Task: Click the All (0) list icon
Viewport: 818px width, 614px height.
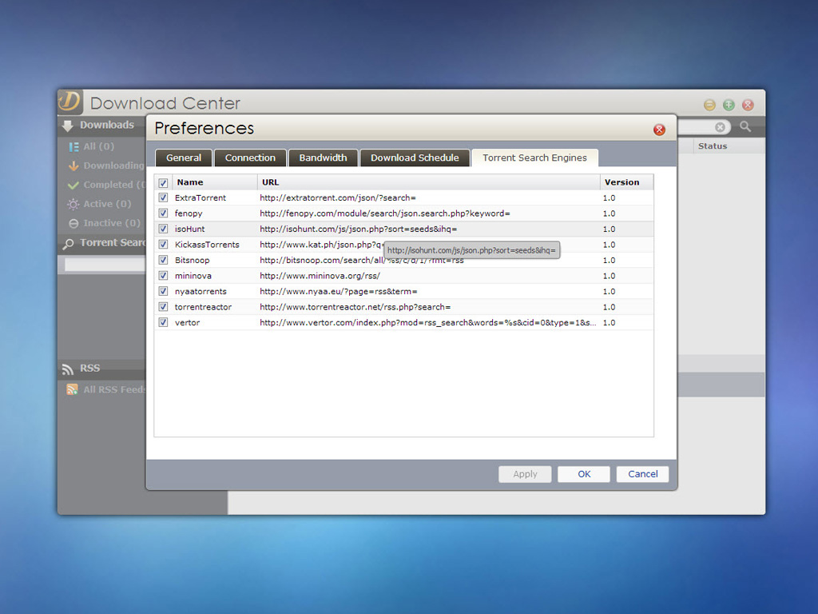Action: (x=73, y=147)
